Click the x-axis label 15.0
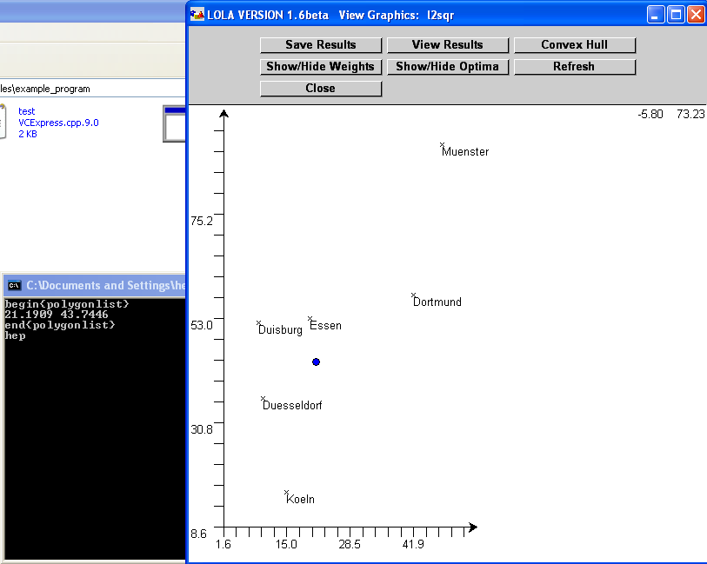This screenshot has height=564, width=707. pyautogui.click(x=286, y=544)
